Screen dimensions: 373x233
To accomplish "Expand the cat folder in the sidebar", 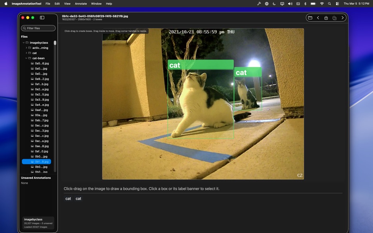I will click(x=26, y=53).
